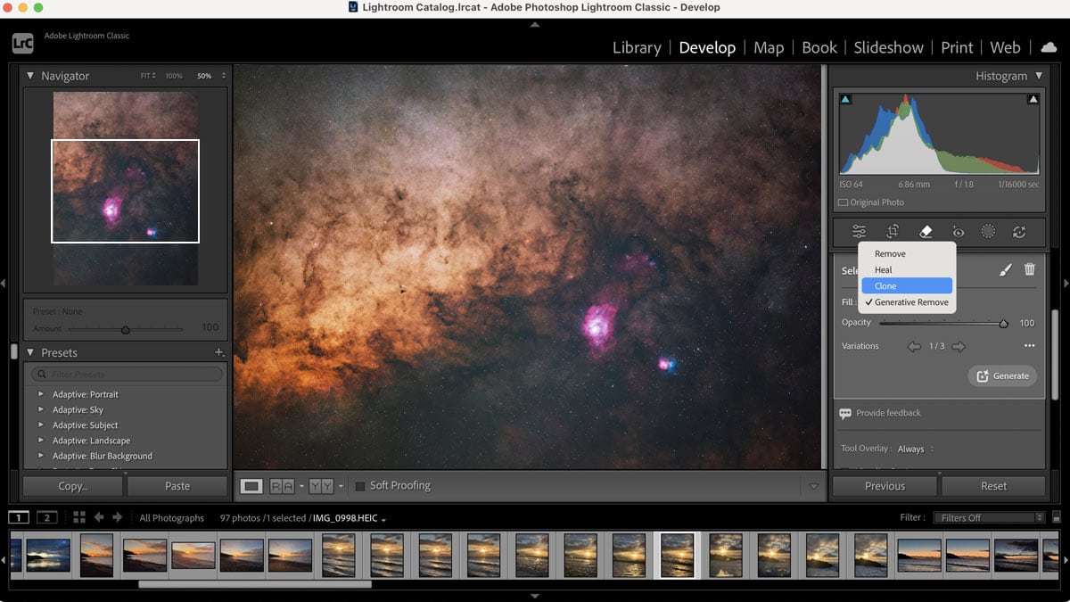
Task: Expand the Adaptive: Subject preset group
Action: tap(40, 425)
